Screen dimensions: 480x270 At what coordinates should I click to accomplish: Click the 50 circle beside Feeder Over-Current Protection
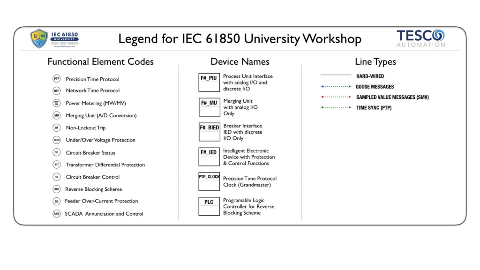coord(57,201)
